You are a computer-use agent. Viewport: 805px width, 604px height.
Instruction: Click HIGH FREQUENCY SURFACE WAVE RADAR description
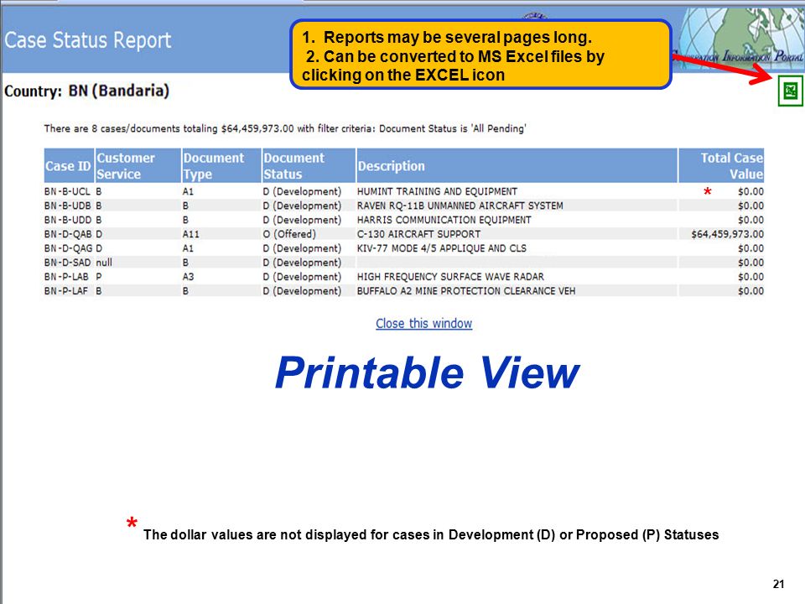click(x=450, y=277)
